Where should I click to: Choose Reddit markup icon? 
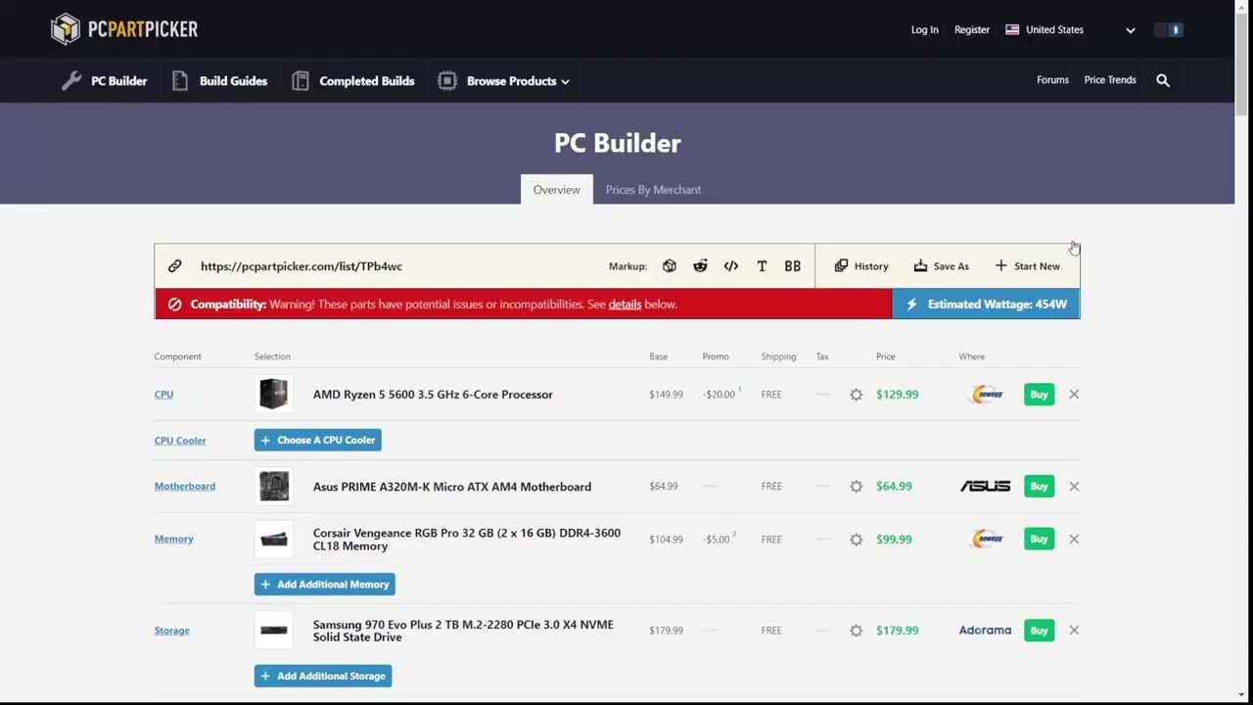(x=700, y=266)
